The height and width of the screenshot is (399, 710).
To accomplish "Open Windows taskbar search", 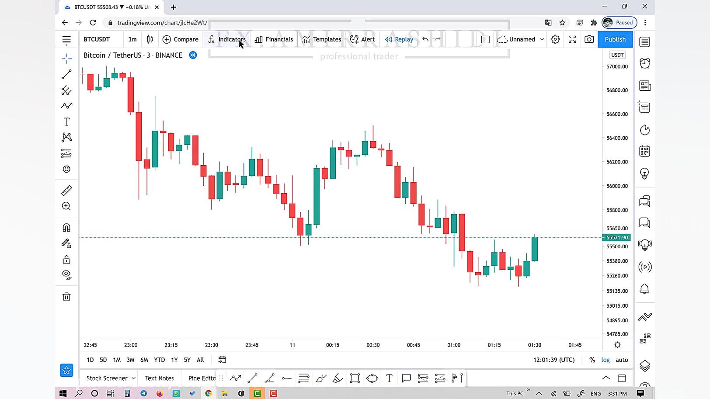I will (79, 393).
